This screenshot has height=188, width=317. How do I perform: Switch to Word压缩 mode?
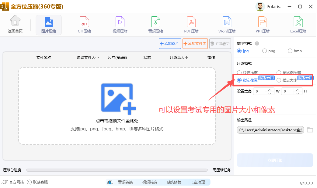tap(227, 25)
